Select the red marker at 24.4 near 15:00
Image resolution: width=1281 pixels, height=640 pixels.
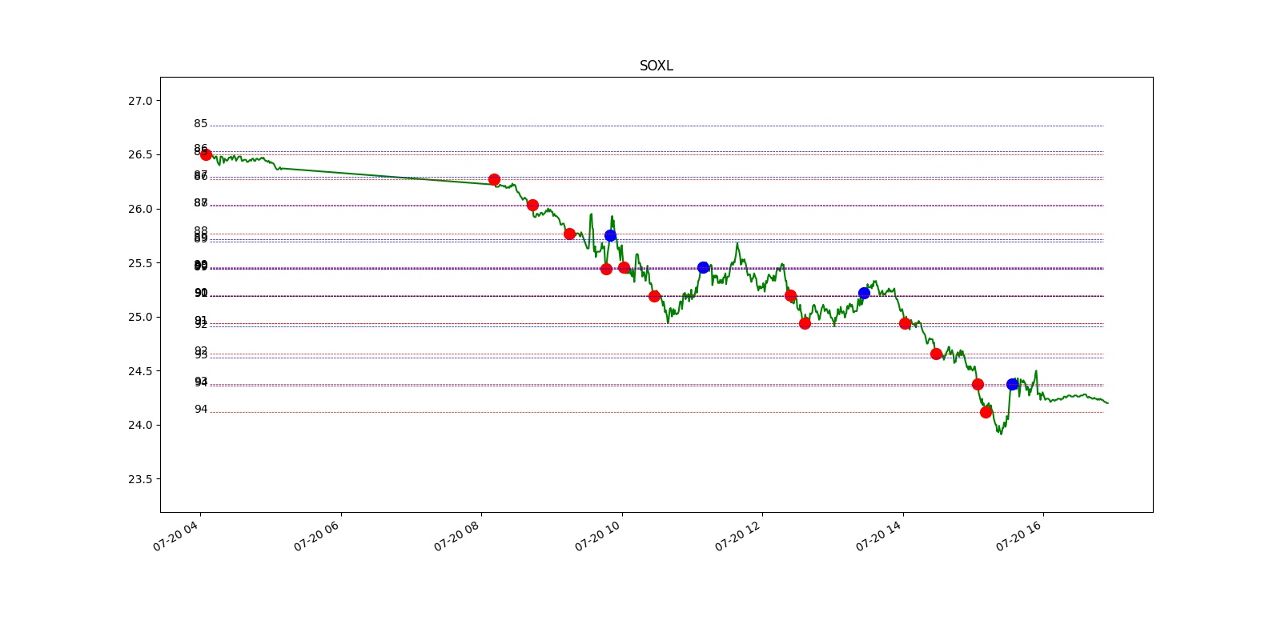pyautogui.click(x=978, y=384)
